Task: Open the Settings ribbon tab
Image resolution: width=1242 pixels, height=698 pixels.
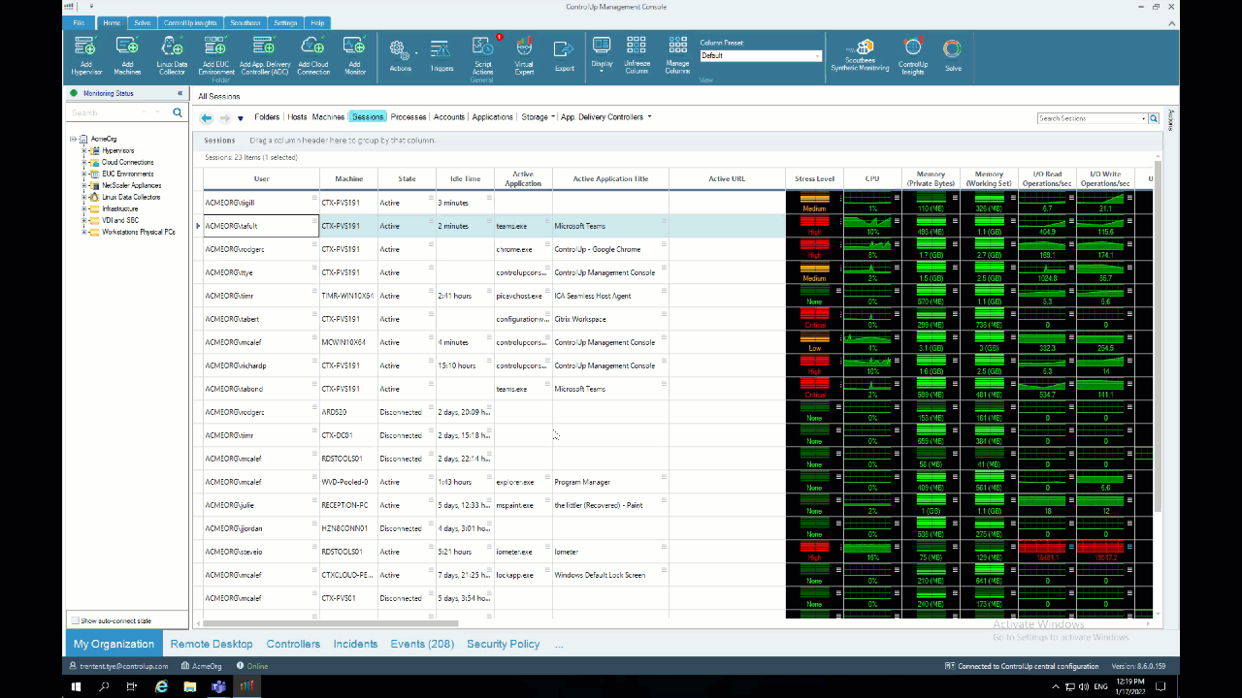Action: coord(285,22)
